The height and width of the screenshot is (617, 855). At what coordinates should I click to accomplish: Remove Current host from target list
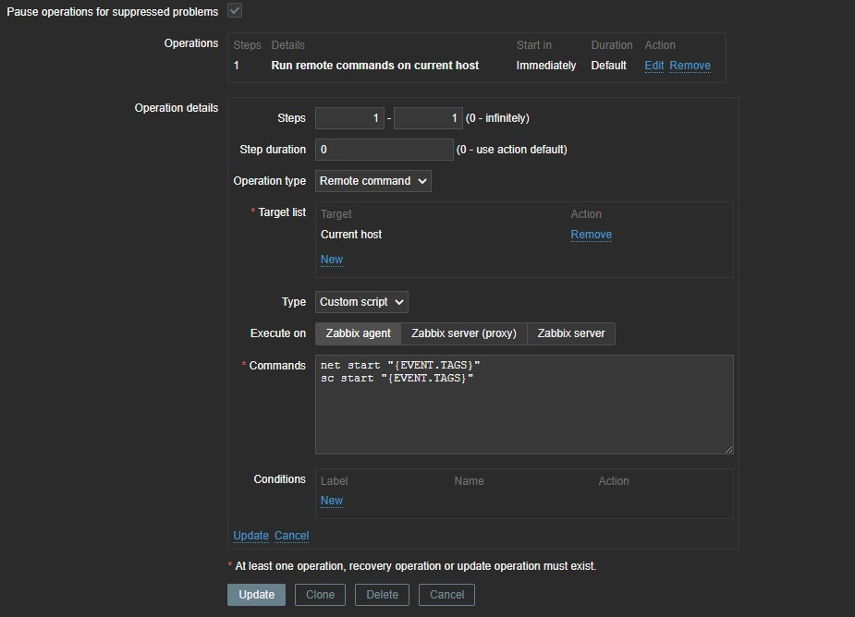coord(591,235)
